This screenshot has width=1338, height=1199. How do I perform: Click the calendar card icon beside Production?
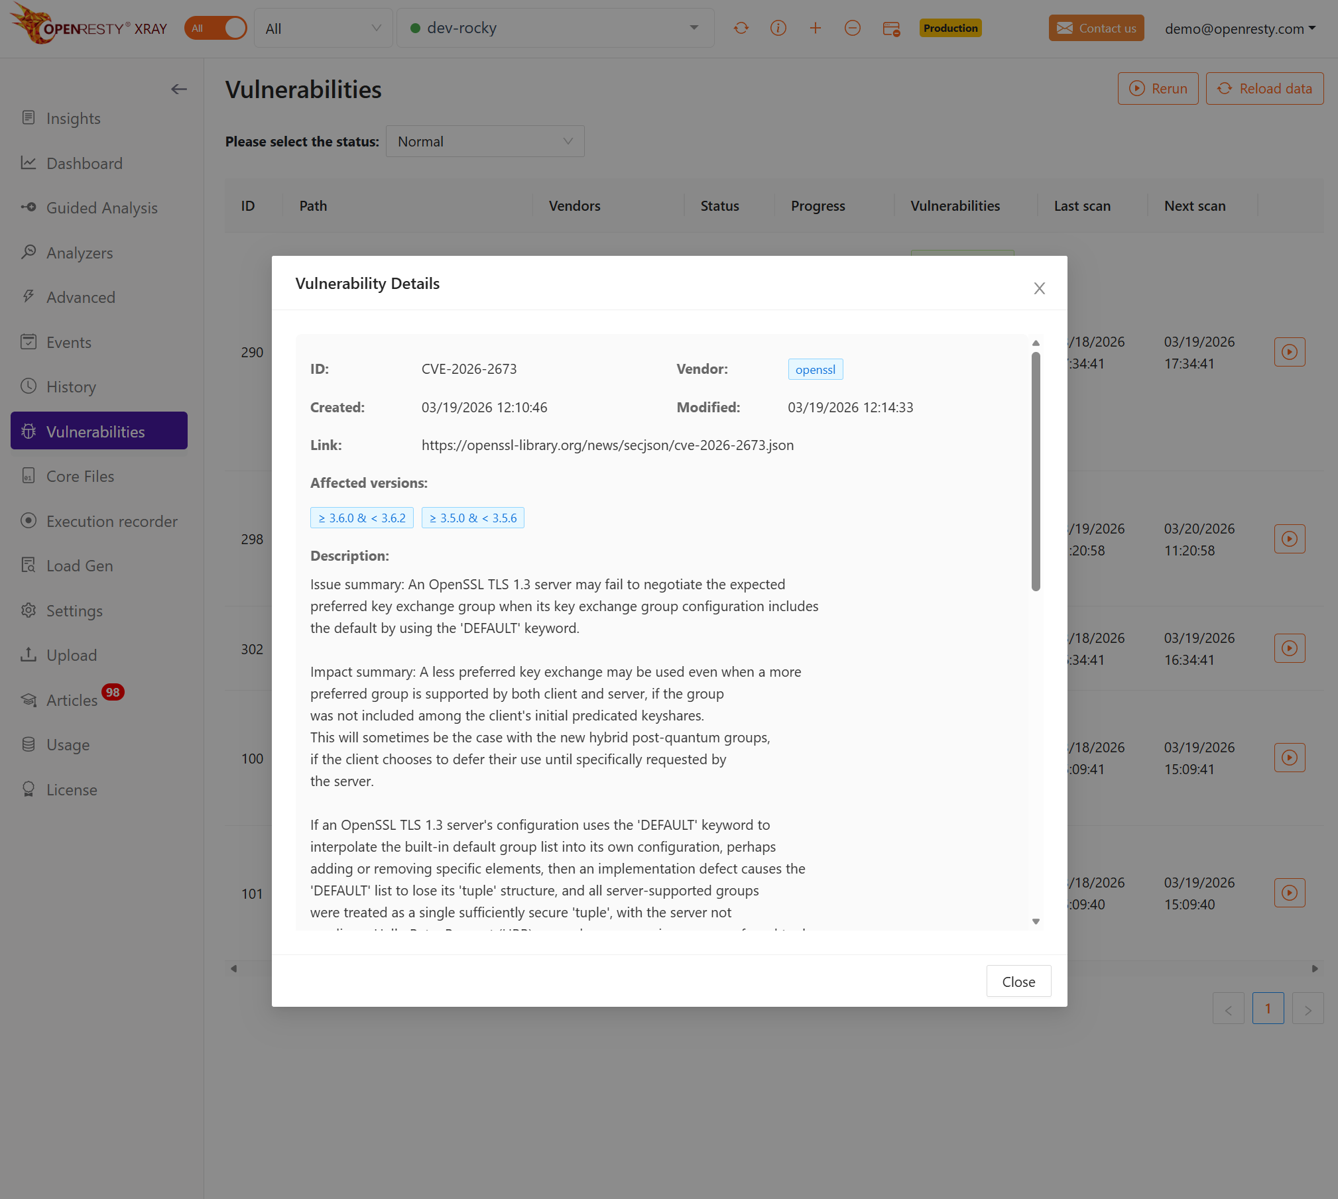click(x=891, y=29)
